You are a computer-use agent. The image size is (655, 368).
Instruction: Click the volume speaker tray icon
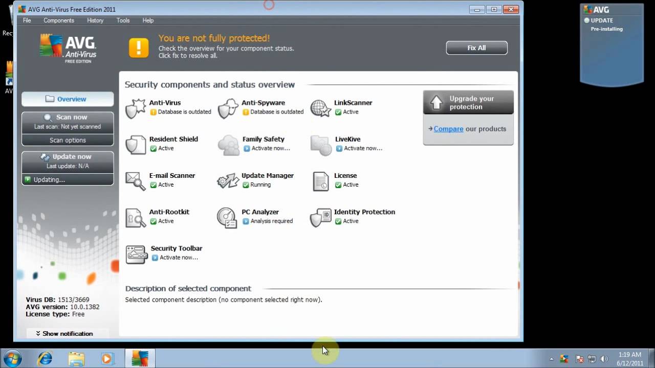click(604, 359)
